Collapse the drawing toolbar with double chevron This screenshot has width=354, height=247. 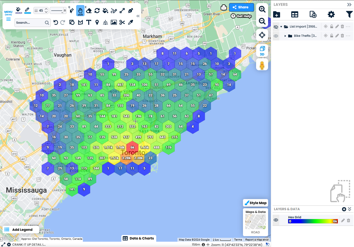[x=138, y=16]
